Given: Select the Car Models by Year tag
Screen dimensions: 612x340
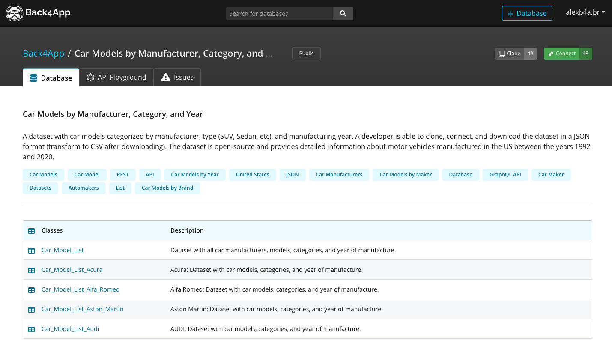Looking at the screenshot, I should [195, 175].
